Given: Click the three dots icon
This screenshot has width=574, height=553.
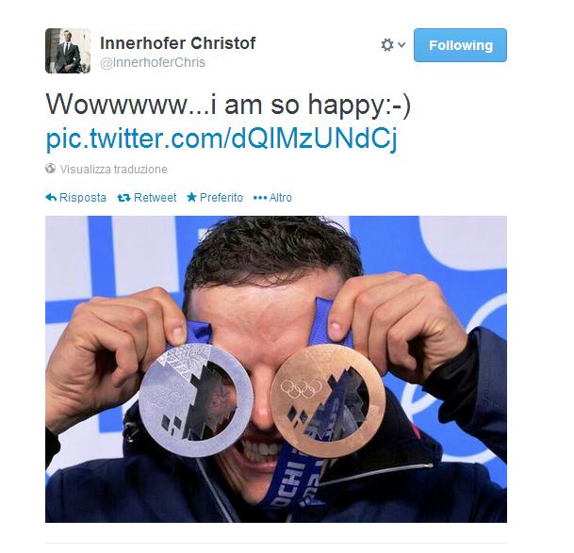Looking at the screenshot, I should [x=260, y=198].
